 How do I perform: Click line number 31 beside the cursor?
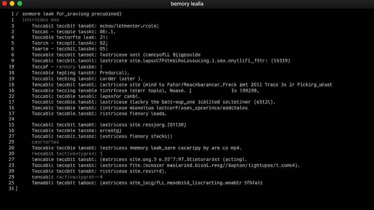pos(11,188)
